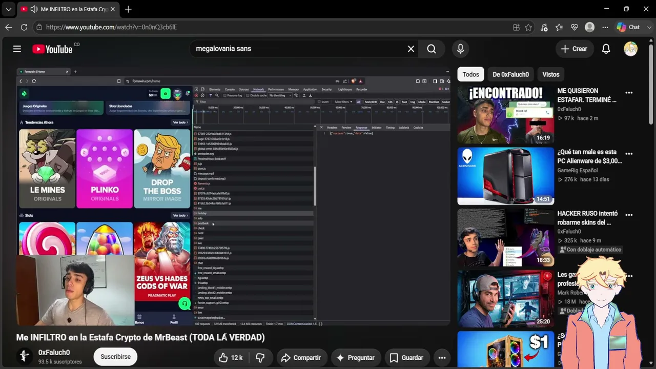Close the Me INFILTRO browser tab
The image size is (656, 369).
click(x=113, y=9)
